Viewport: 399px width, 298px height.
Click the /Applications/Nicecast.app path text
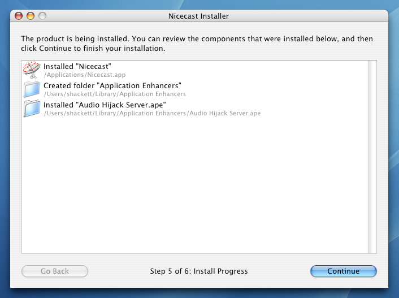(84, 75)
